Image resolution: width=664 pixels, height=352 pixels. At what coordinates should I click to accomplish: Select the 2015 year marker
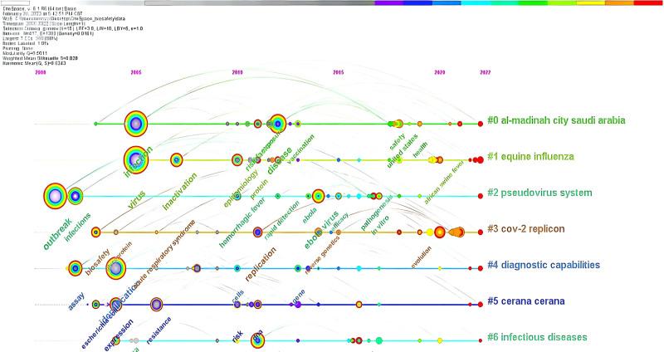[x=339, y=73]
